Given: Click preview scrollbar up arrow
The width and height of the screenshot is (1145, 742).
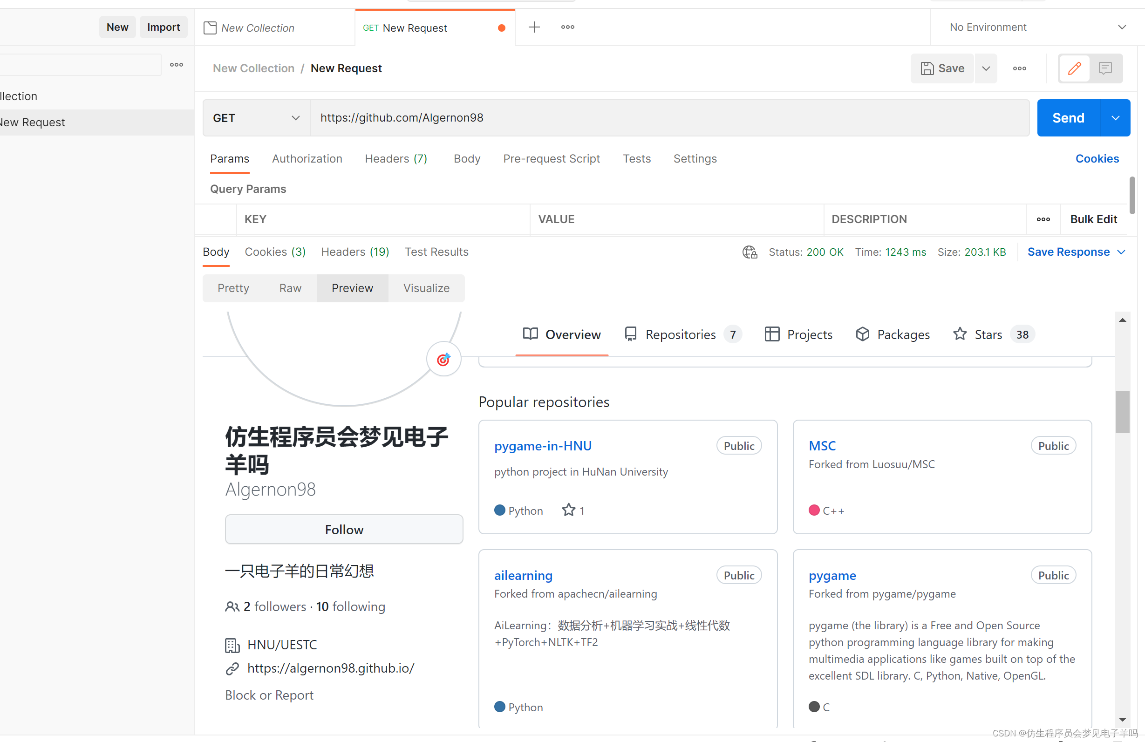Looking at the screenshot, I should pyautogui.click(x=1122, y=320).
